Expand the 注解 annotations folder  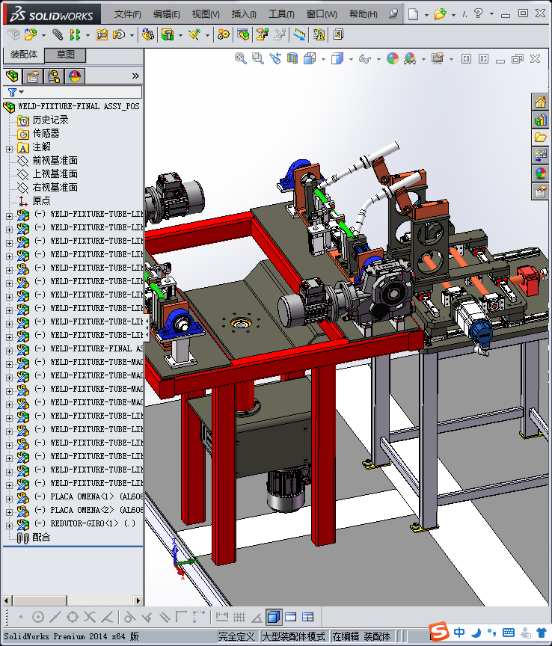click(9, 147)
